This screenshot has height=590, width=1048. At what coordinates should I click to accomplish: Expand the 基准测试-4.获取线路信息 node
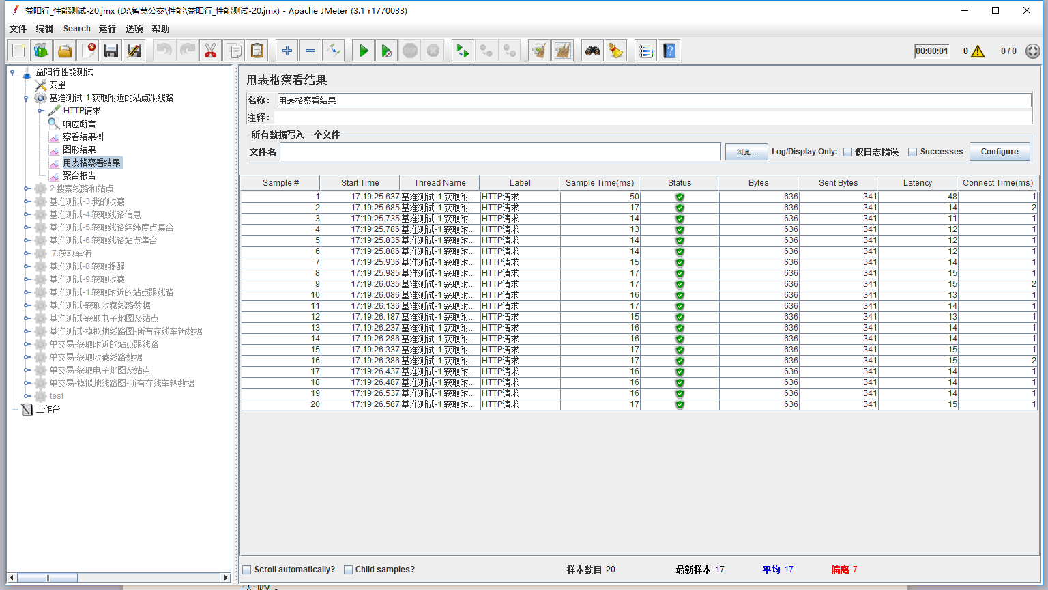[27, 214]
